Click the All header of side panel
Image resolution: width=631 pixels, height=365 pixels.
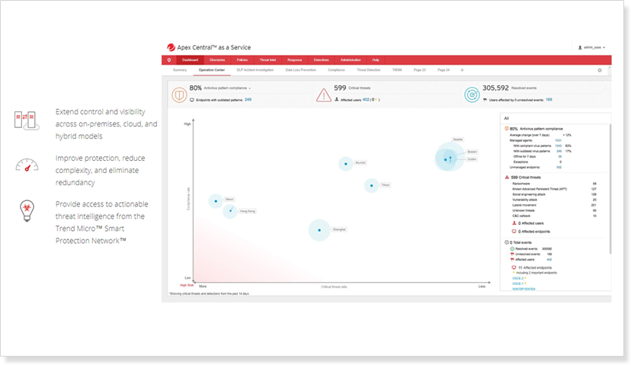[x=507, y=118]
